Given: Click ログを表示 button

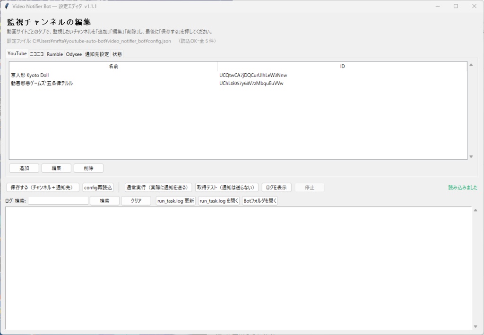Looking at the screenshot, I should pos(277,188).
